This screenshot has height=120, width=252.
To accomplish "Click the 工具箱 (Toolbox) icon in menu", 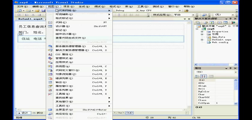I will click(x=50, y=94).
